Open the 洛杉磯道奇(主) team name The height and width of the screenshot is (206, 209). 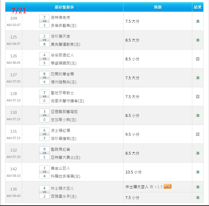tap(63, 139)
